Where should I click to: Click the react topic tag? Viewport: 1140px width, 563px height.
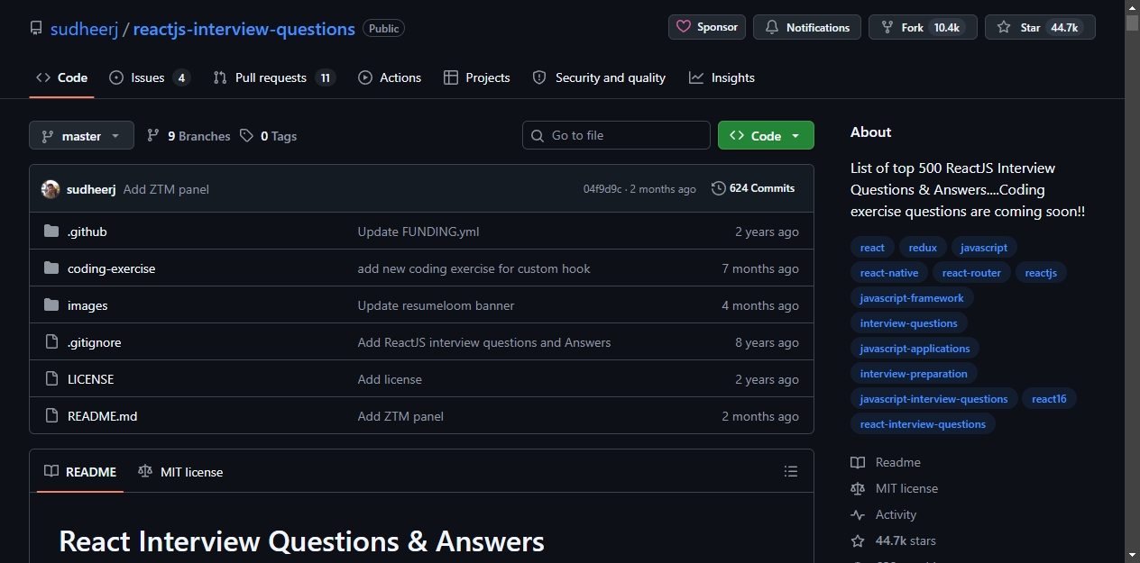872,247
